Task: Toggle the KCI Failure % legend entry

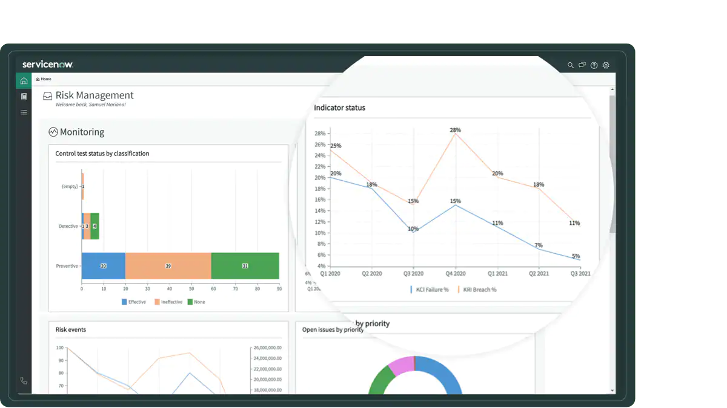Action: (x=430, y=290)
